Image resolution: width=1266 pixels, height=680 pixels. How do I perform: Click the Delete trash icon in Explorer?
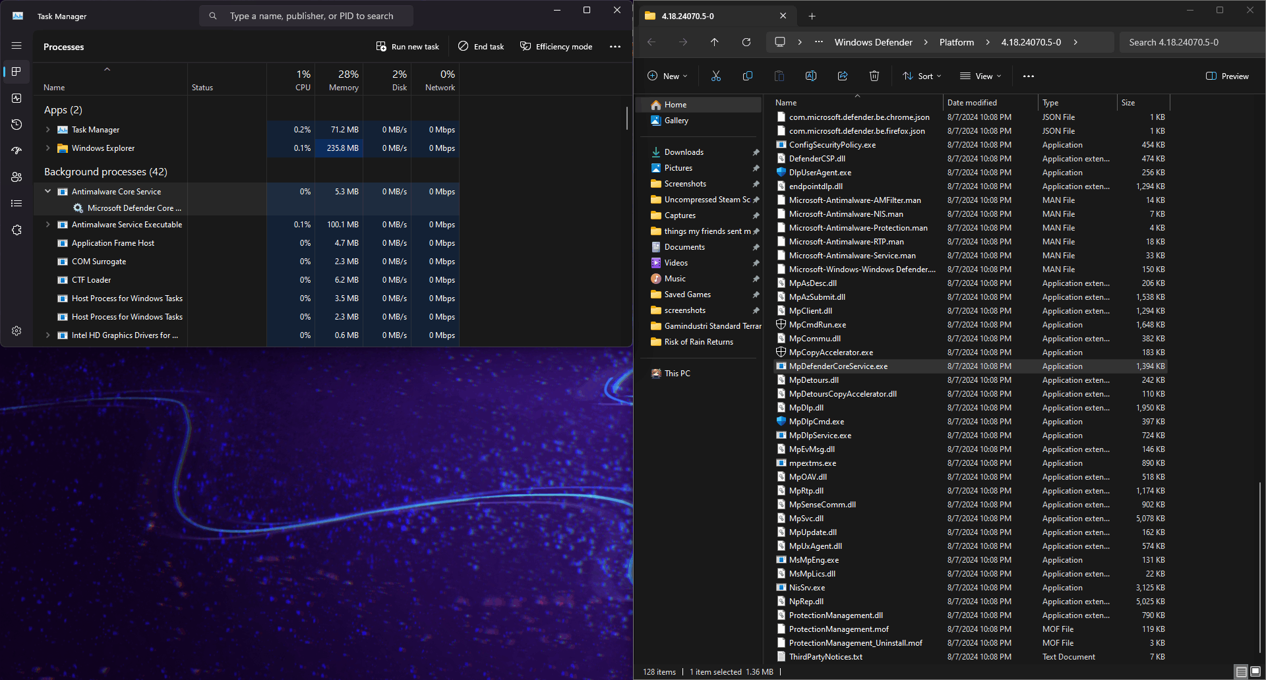tap(874, 76)
